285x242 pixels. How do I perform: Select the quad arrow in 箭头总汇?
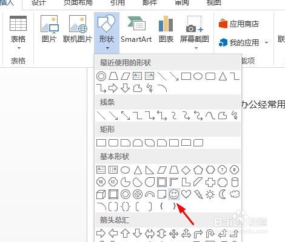click(x=174, y=234)
